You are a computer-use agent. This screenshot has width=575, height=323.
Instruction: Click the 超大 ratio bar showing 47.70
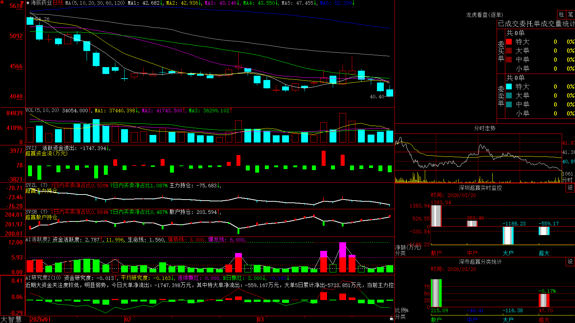[x=544, y=300]
